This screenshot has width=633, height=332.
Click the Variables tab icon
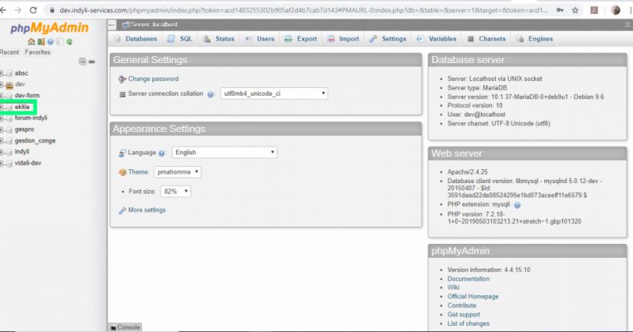420,39
